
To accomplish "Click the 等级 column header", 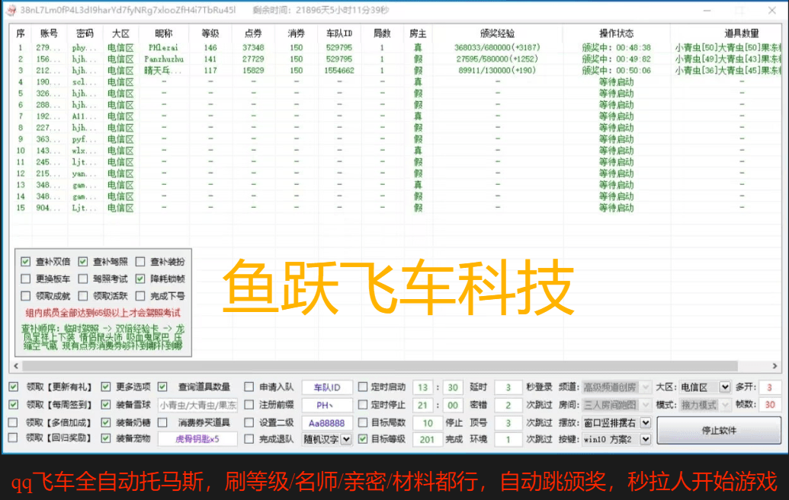I will (x=210, y=33).
